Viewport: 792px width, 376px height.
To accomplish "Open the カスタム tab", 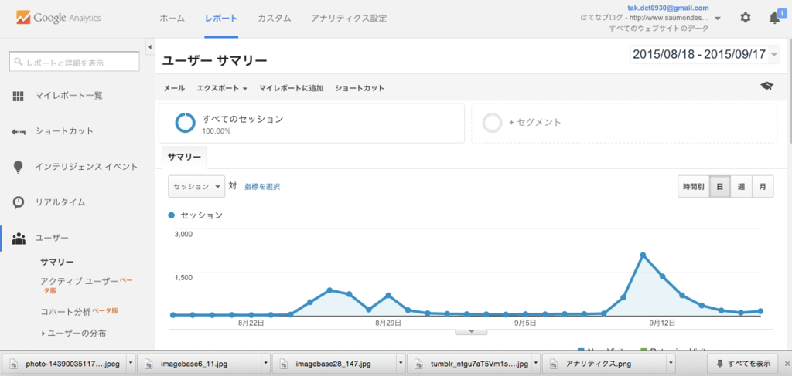I will click(x=275, y=19).
